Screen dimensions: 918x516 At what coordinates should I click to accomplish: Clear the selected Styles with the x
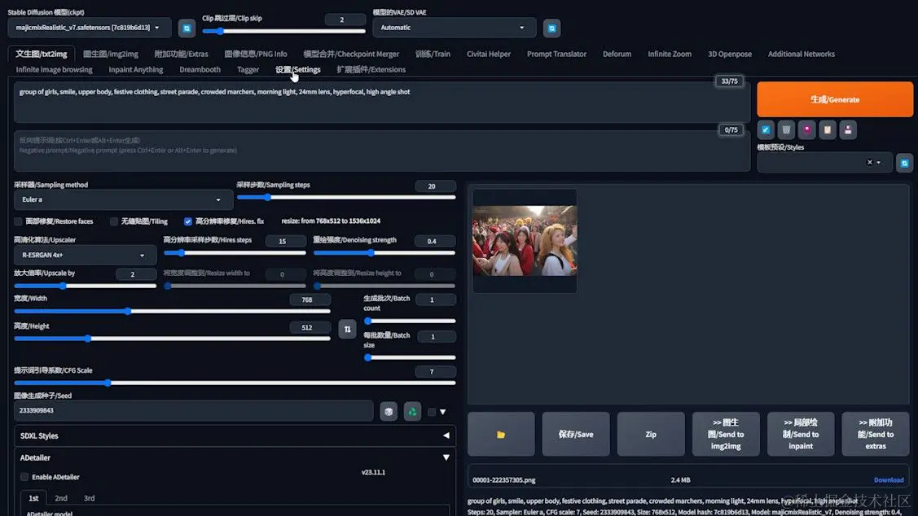pyautogui.click(x=869, y=163)
